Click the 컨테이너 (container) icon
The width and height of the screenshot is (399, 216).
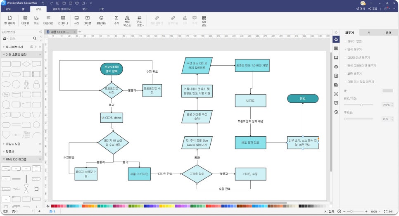coord(63,20)
